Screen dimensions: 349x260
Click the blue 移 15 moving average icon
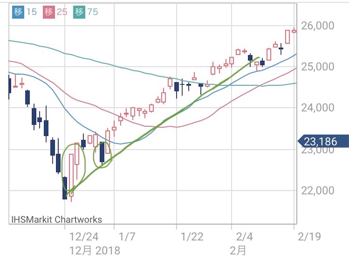click(18, 12)
